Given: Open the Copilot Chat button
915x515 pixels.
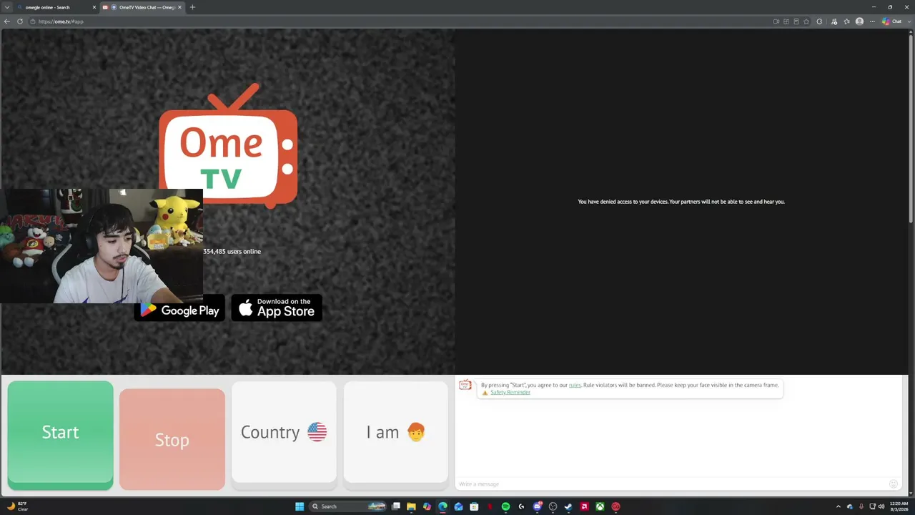Looking at the screenshot, I should pyautogui.click(x=891, y=21).
